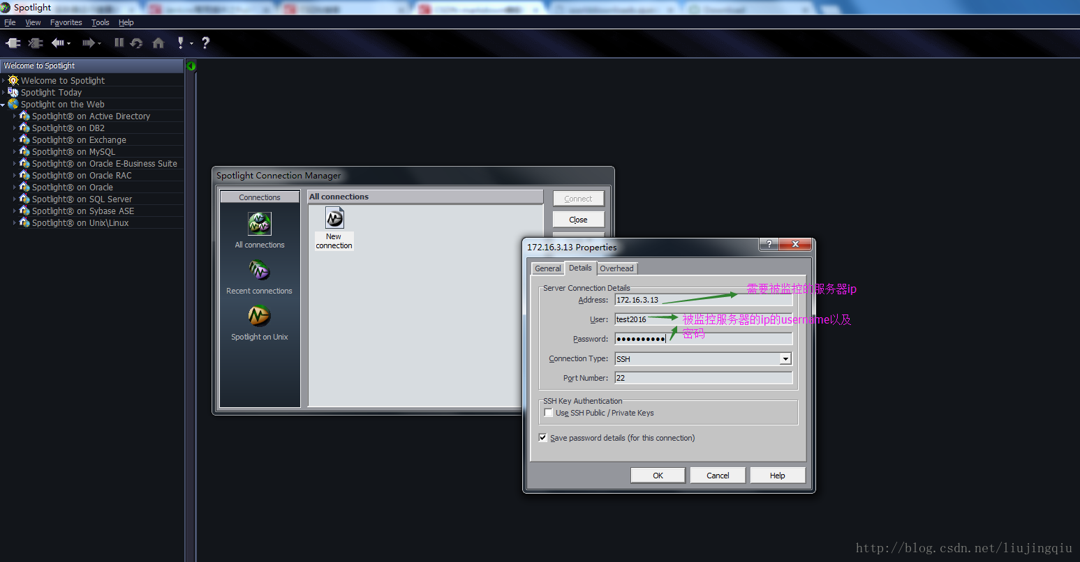Viewport: 1080px width, 562px height.
Task: Expand the Spotlight on DB2 node
Action: pos(15,128)
